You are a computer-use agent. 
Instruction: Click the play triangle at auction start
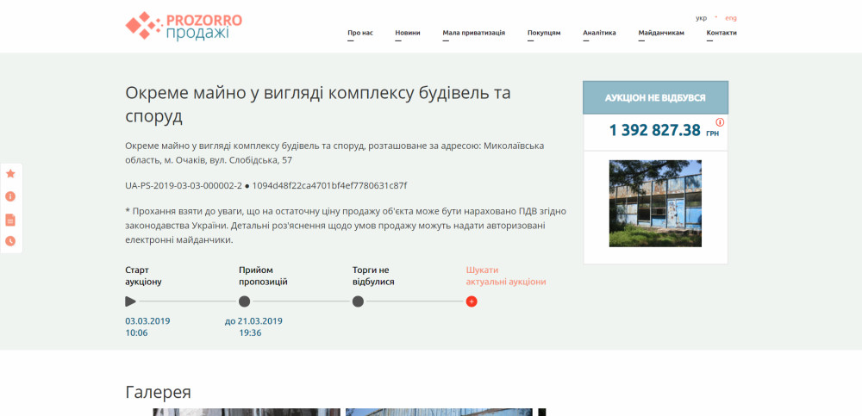130,301
